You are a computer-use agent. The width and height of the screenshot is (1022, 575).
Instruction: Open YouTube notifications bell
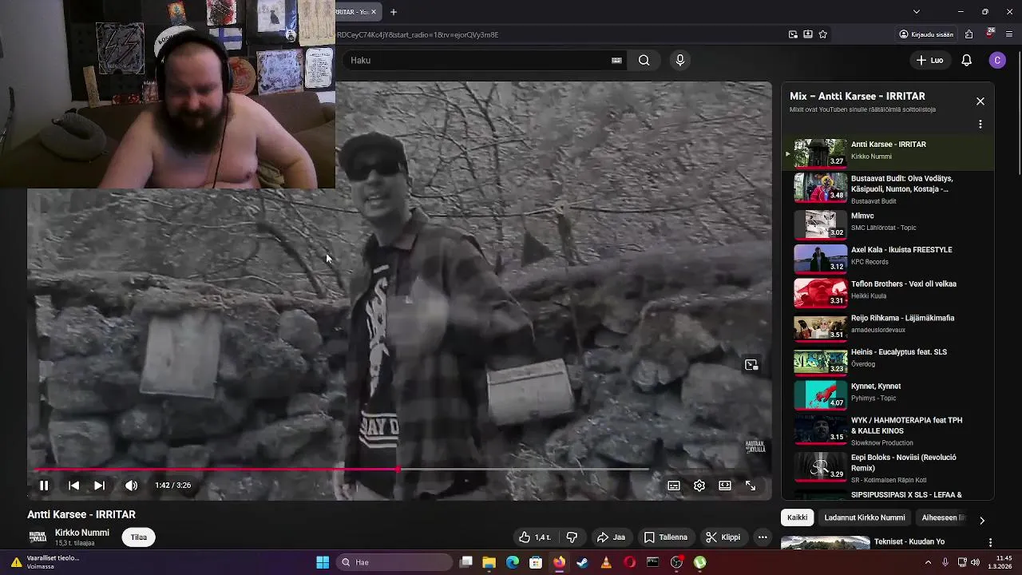tap(967, 60)
